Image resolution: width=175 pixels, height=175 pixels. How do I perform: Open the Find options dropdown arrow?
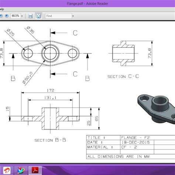[73, 16]
